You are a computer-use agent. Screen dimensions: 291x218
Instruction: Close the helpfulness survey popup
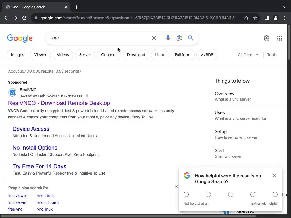pyautogui.click(x=274, y=175)
